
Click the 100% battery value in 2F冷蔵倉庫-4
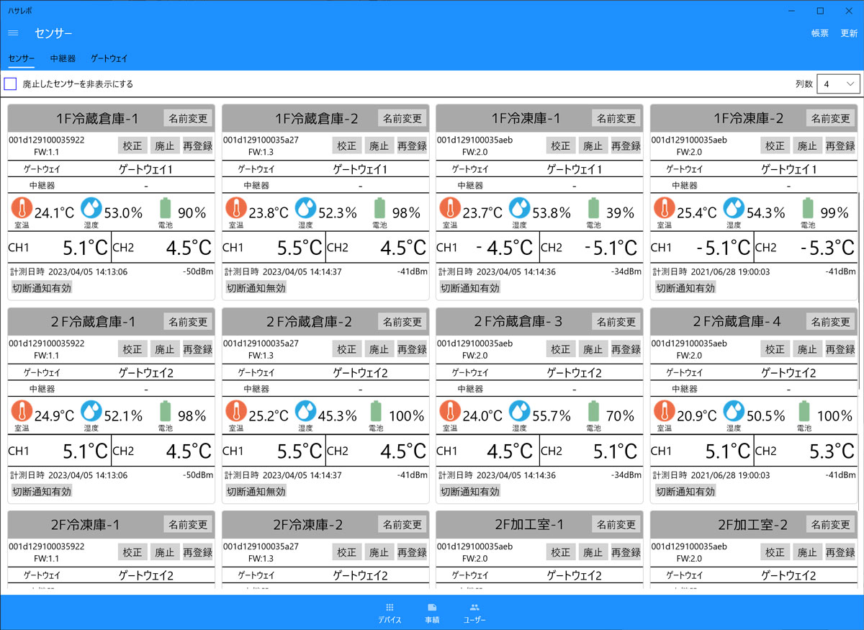point(834,415)
